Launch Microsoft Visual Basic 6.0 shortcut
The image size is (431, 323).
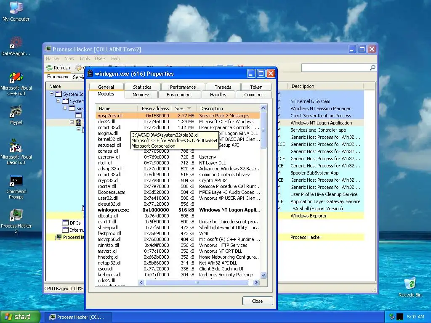pyautogui.click(x=16, y=152)
